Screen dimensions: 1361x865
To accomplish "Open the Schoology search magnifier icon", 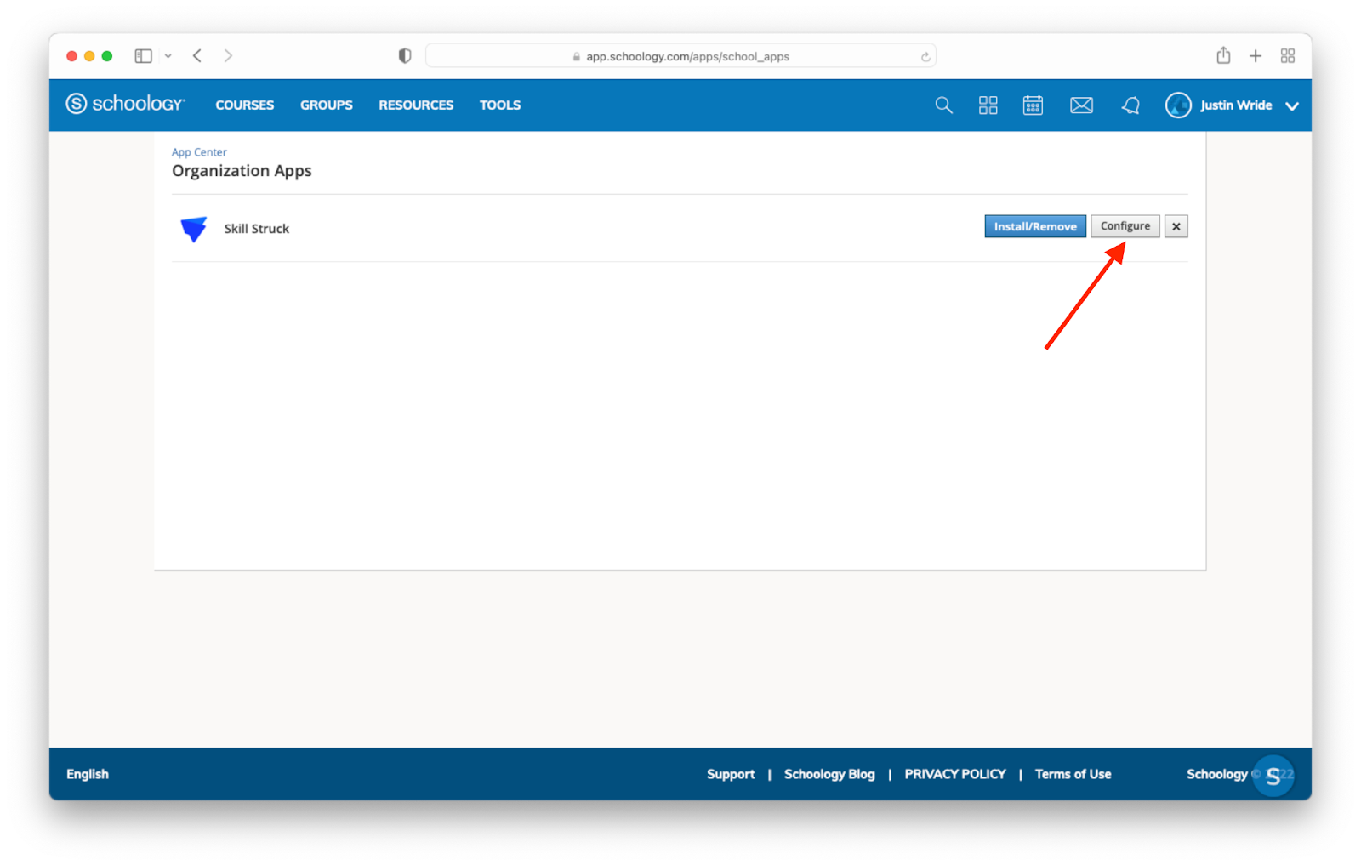I will (943, 105).
